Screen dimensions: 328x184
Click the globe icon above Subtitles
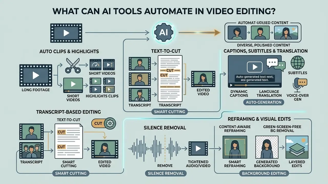(x=298, y=62)
